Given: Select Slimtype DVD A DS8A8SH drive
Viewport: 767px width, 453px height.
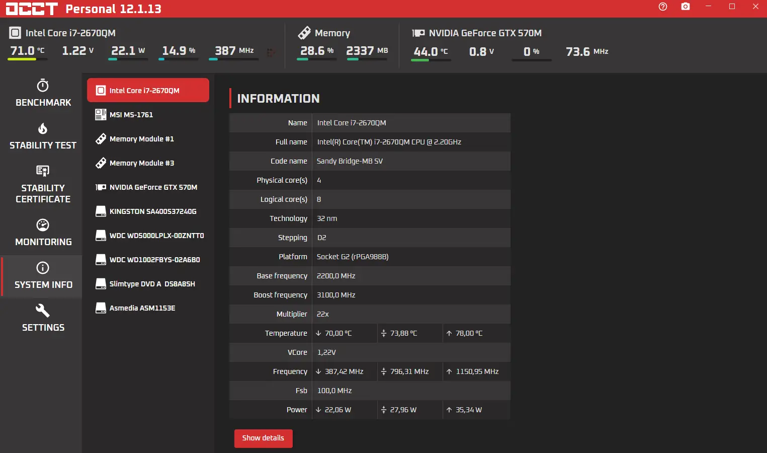Looking at the screenshot, I should click(148, 284).
